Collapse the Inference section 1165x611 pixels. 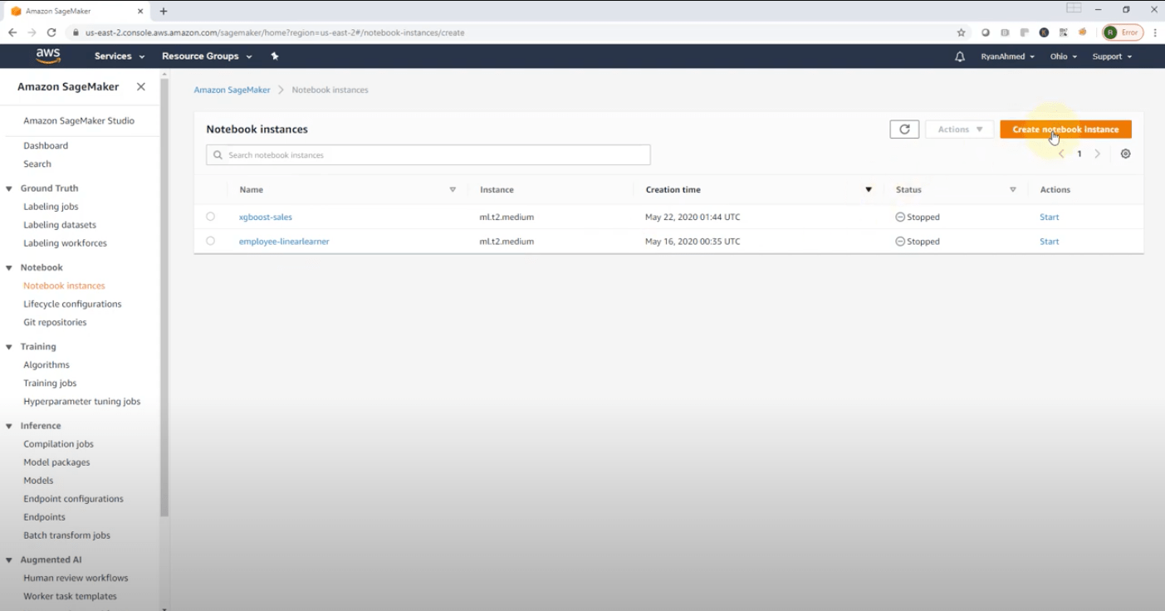coord(9,426)
